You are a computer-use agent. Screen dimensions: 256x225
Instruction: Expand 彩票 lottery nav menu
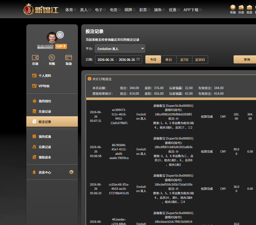[x=145, y=10]
